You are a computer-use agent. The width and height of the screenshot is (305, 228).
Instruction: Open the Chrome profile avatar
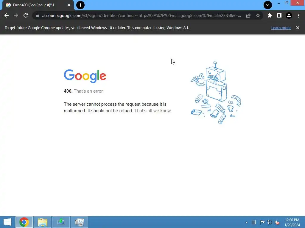[x=289, y=15]
